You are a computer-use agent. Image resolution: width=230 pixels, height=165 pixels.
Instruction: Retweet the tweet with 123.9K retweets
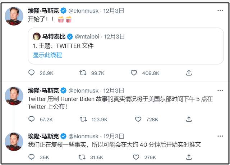coord(83,119)
